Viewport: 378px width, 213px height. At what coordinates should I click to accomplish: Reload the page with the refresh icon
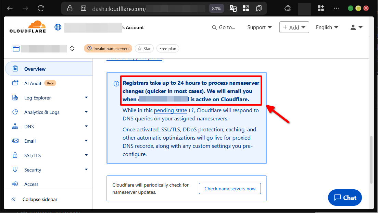[41, 9]
